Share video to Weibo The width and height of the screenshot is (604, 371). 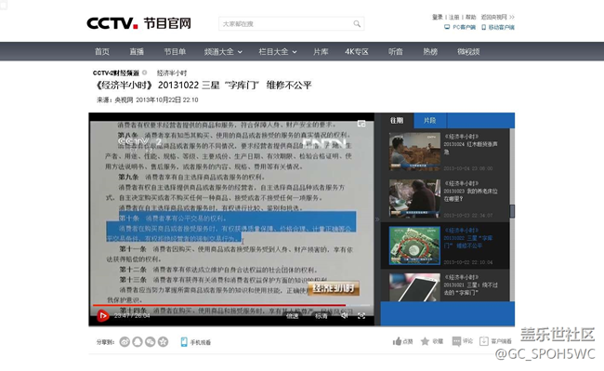pos(125,342)
